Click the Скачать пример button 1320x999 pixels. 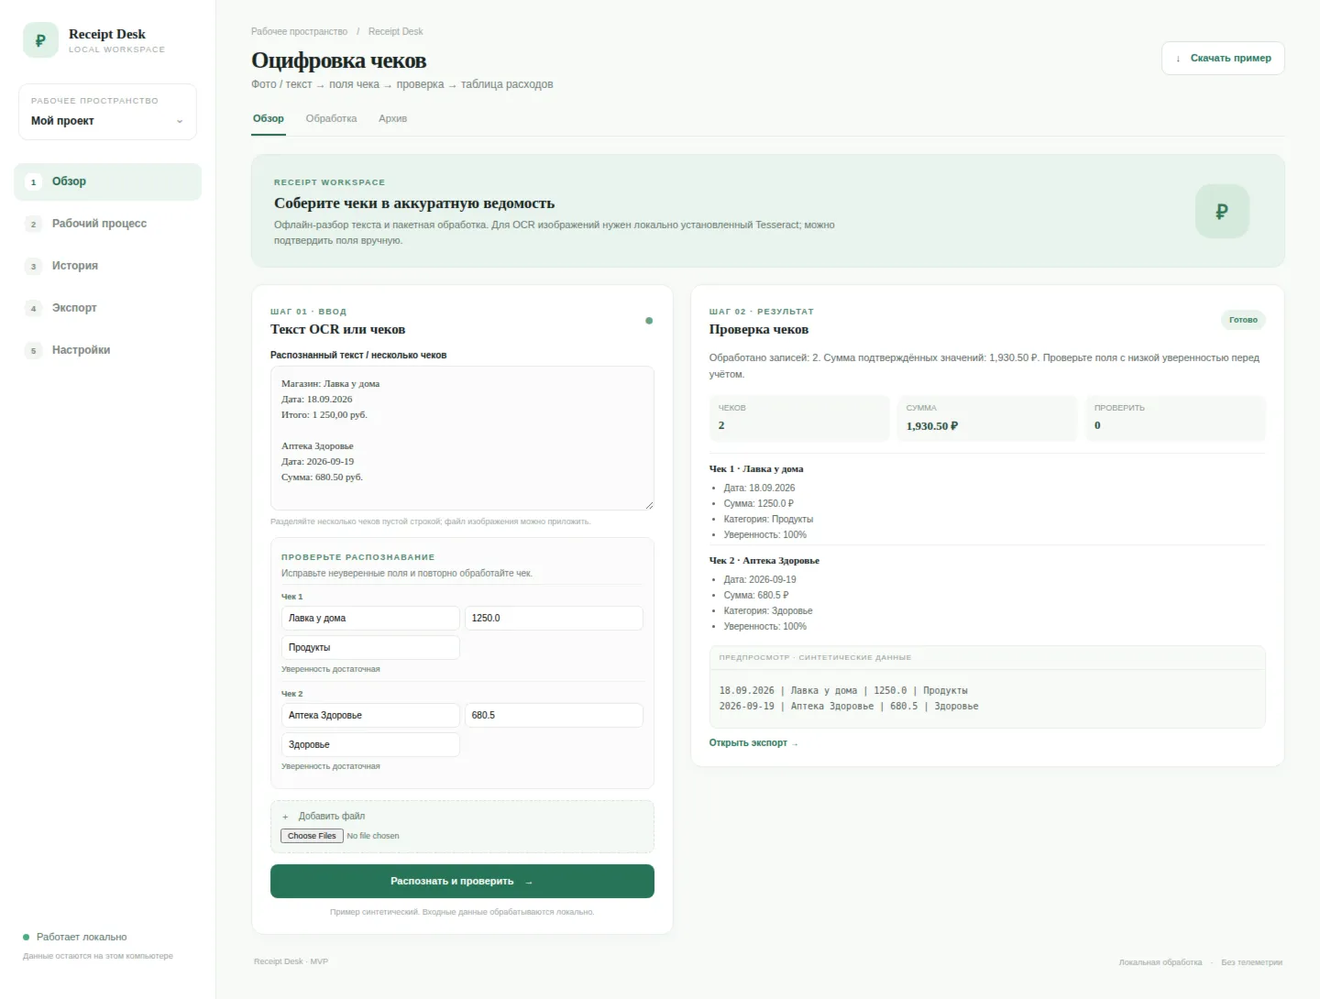pyautogui.click(x=1223, y=58)
